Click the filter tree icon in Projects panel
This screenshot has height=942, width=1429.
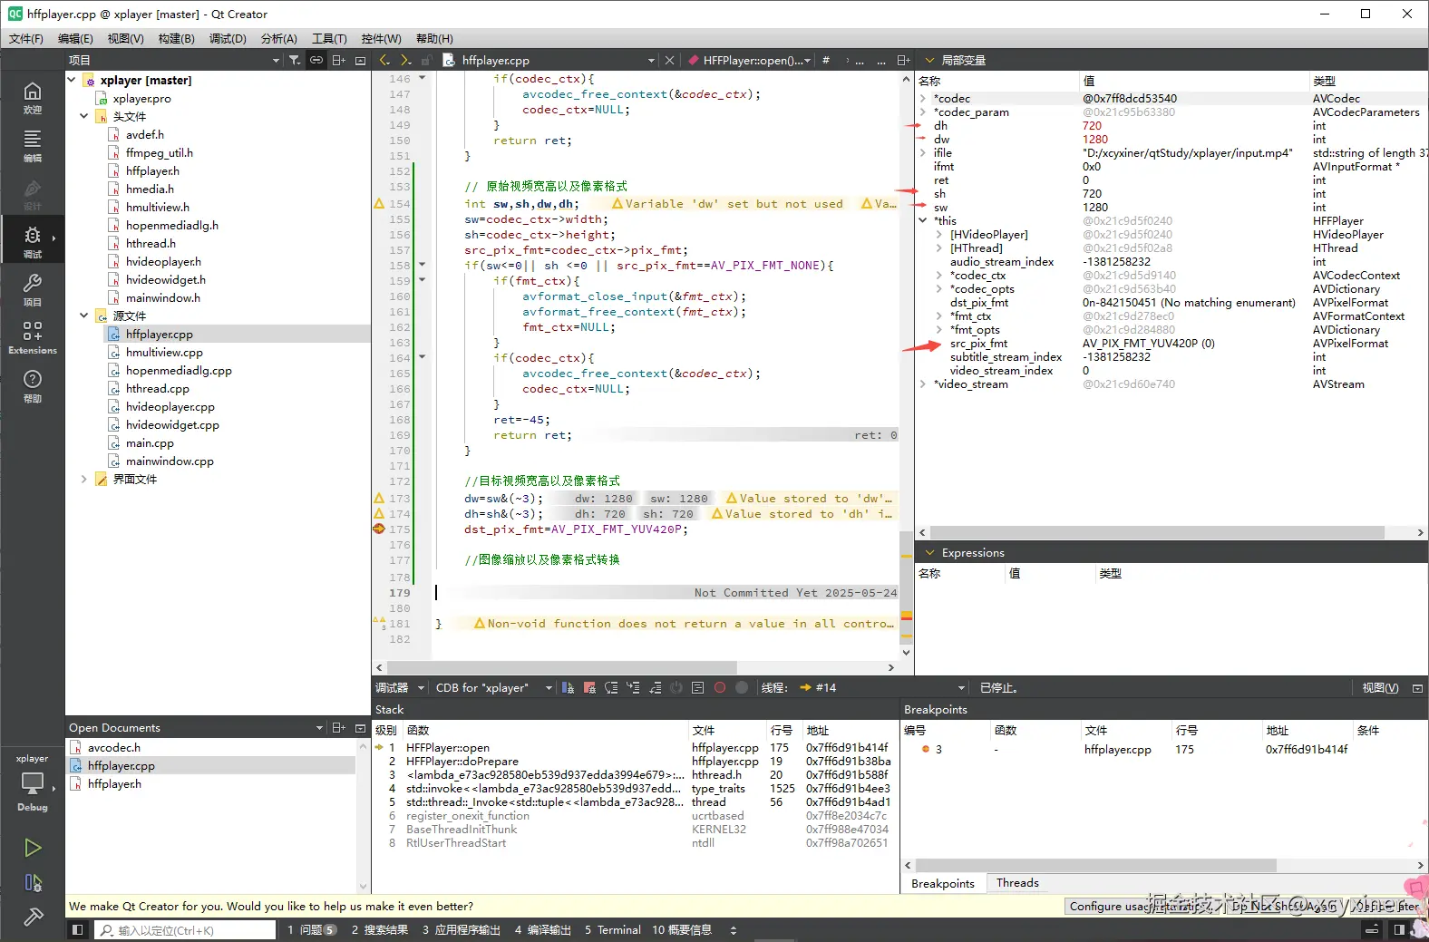click(295, 60)
